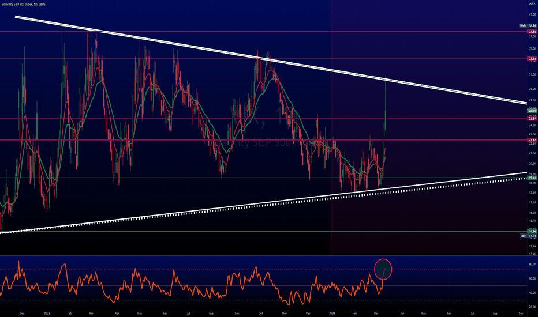Viewport: 538px width, 317px height.
Task: Click the 2022 label on the time axis
Action: (x=47, y=313)
